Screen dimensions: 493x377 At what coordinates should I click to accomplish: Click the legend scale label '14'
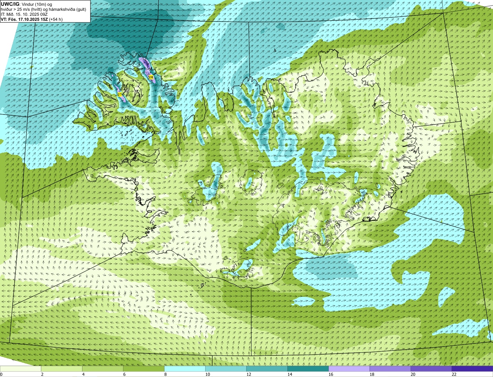point(290,374)
